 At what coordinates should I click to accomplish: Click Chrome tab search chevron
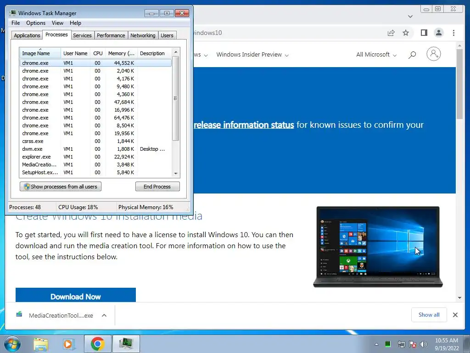pos(410,16)
